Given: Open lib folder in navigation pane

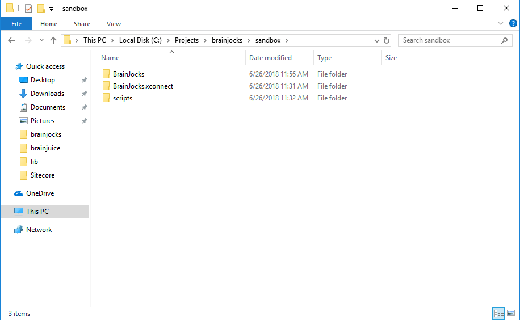Looking at the screenshot, I should coord(34,162).
